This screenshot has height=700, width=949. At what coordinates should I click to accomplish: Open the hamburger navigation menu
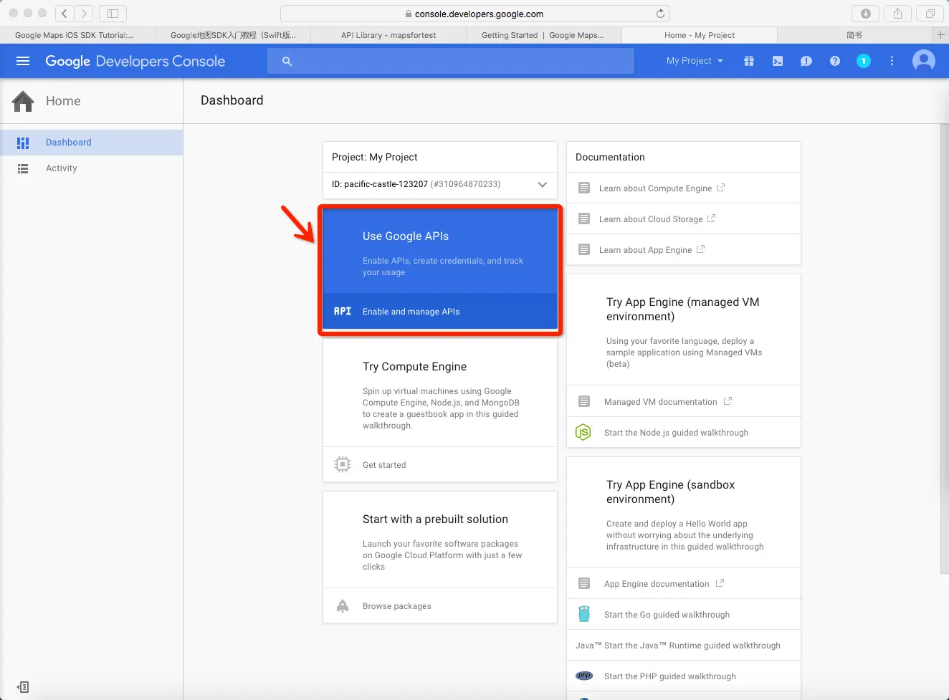coord(23,61)
